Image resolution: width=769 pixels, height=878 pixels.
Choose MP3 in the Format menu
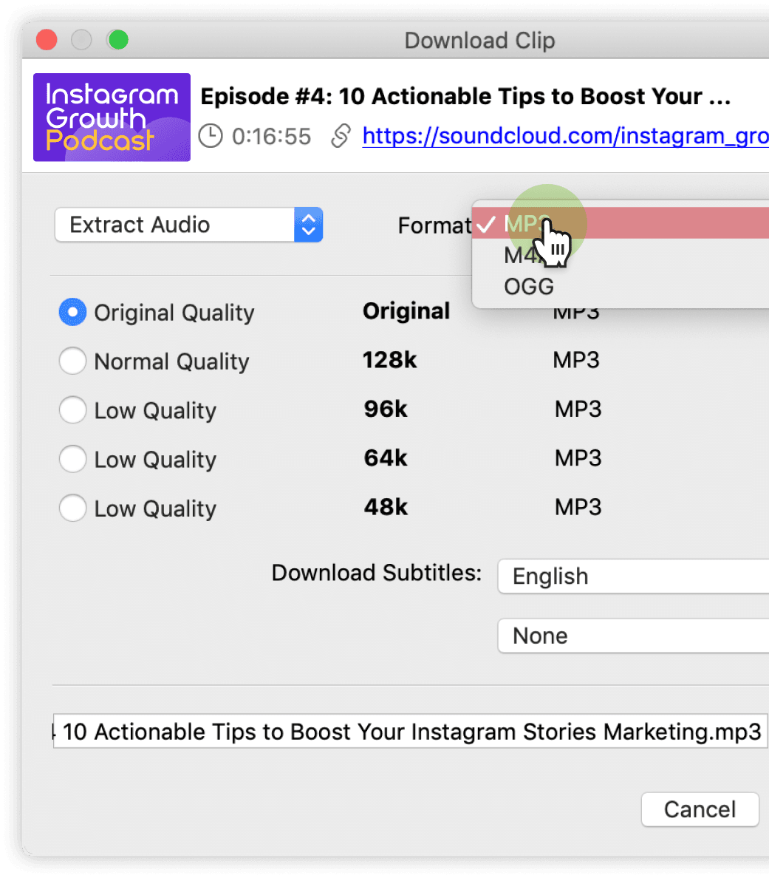tap(620, 223)
